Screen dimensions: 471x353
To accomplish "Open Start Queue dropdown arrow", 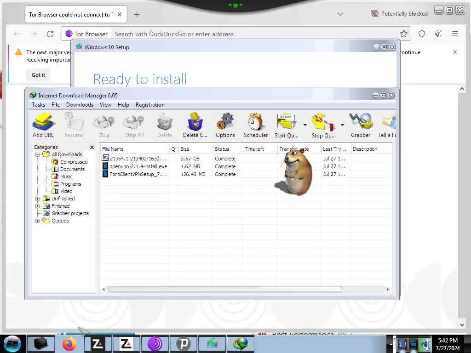I will 305,125.
